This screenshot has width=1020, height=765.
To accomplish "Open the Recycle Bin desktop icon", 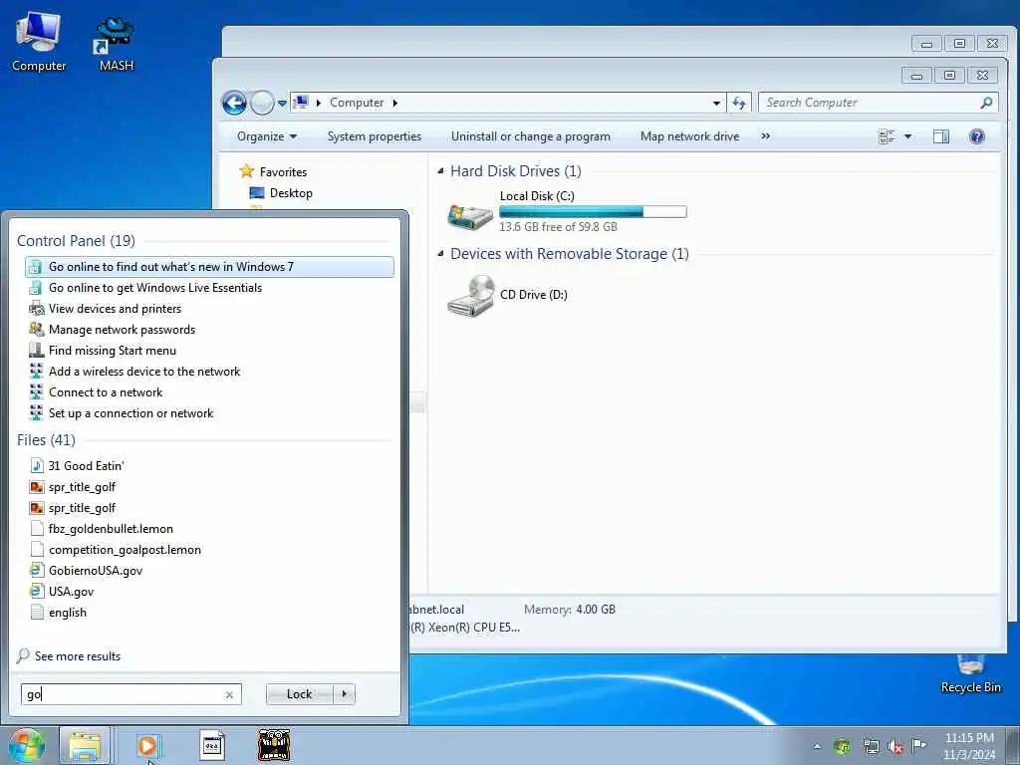I will 970,673.
